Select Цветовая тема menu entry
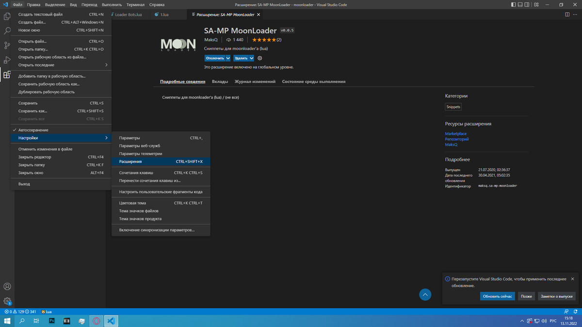 click(161, 203)
